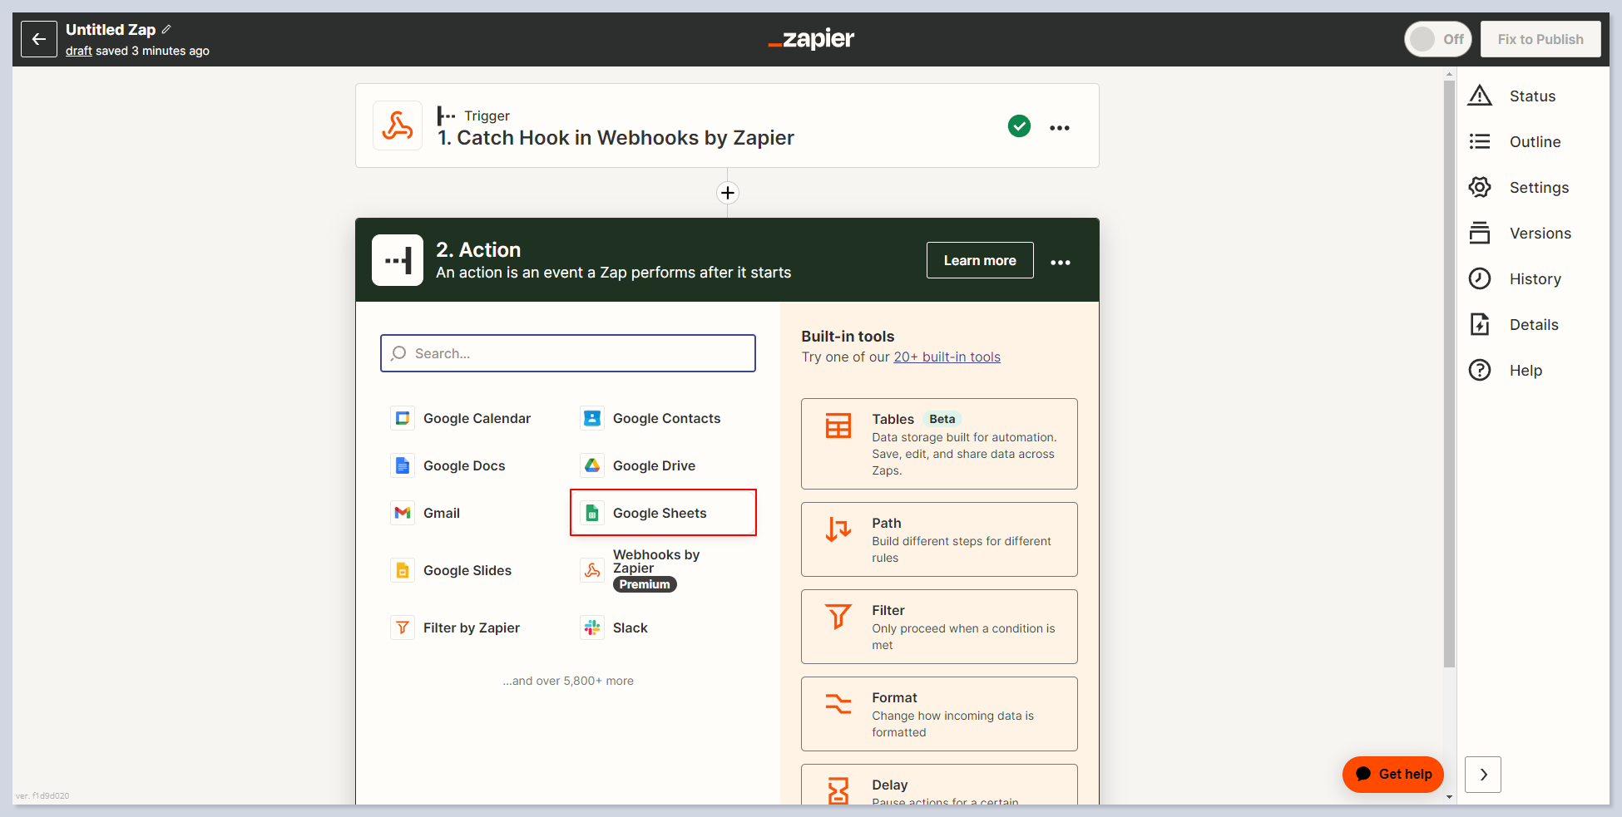Expand the right sidebar with chevron button
Viewport: 1622px width, 817px height.
point(1482,775)
